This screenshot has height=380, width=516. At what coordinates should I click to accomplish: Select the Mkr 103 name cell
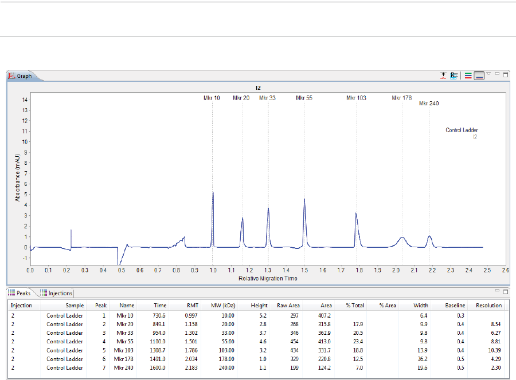click(x=123, y=350)
